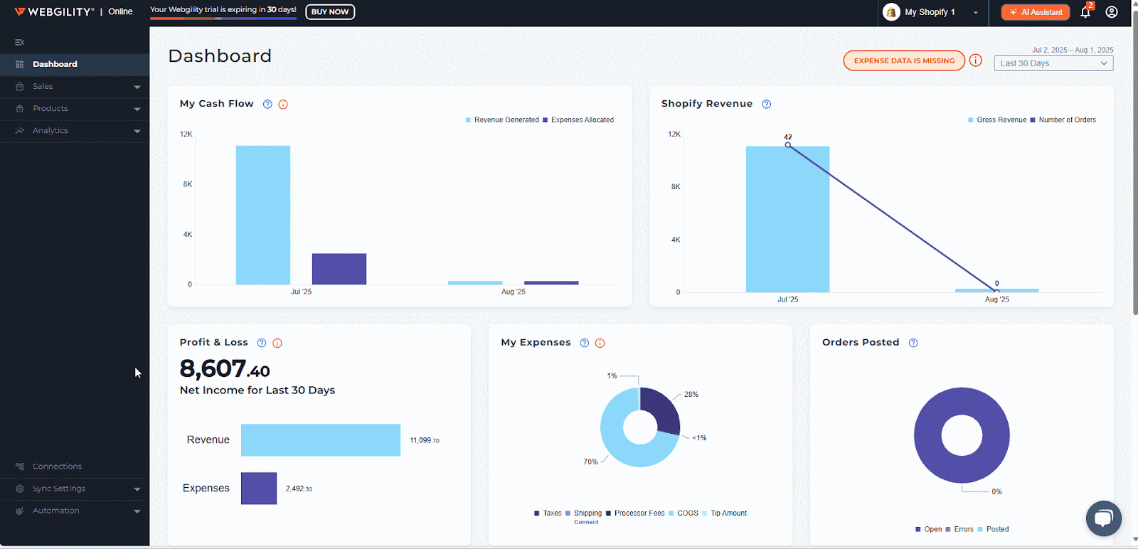Open the live chat bubble widget

(x=1103, y=518)
